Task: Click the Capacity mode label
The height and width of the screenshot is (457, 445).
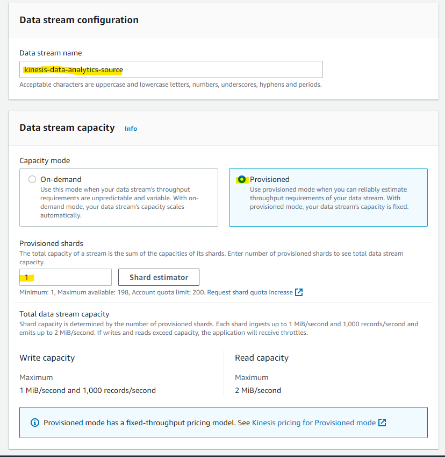Action: 45,160
